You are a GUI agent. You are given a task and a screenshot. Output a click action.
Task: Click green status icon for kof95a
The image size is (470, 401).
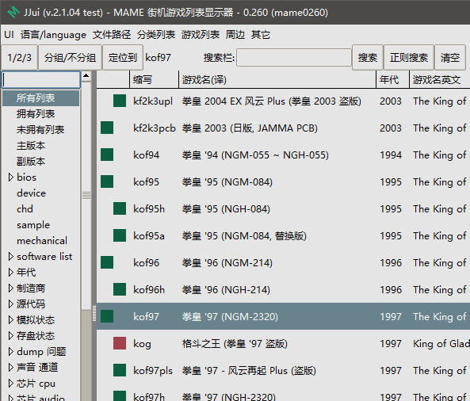tap(120, 235)
